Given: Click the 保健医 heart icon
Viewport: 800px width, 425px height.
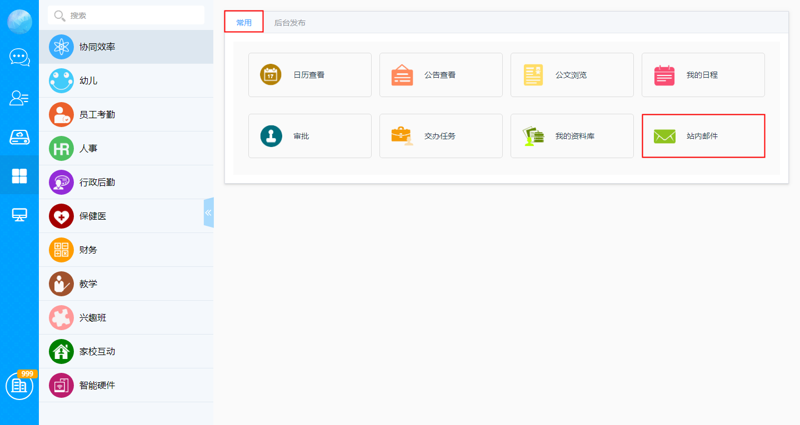Looking at the screenshot, I should tap(61, 216).
